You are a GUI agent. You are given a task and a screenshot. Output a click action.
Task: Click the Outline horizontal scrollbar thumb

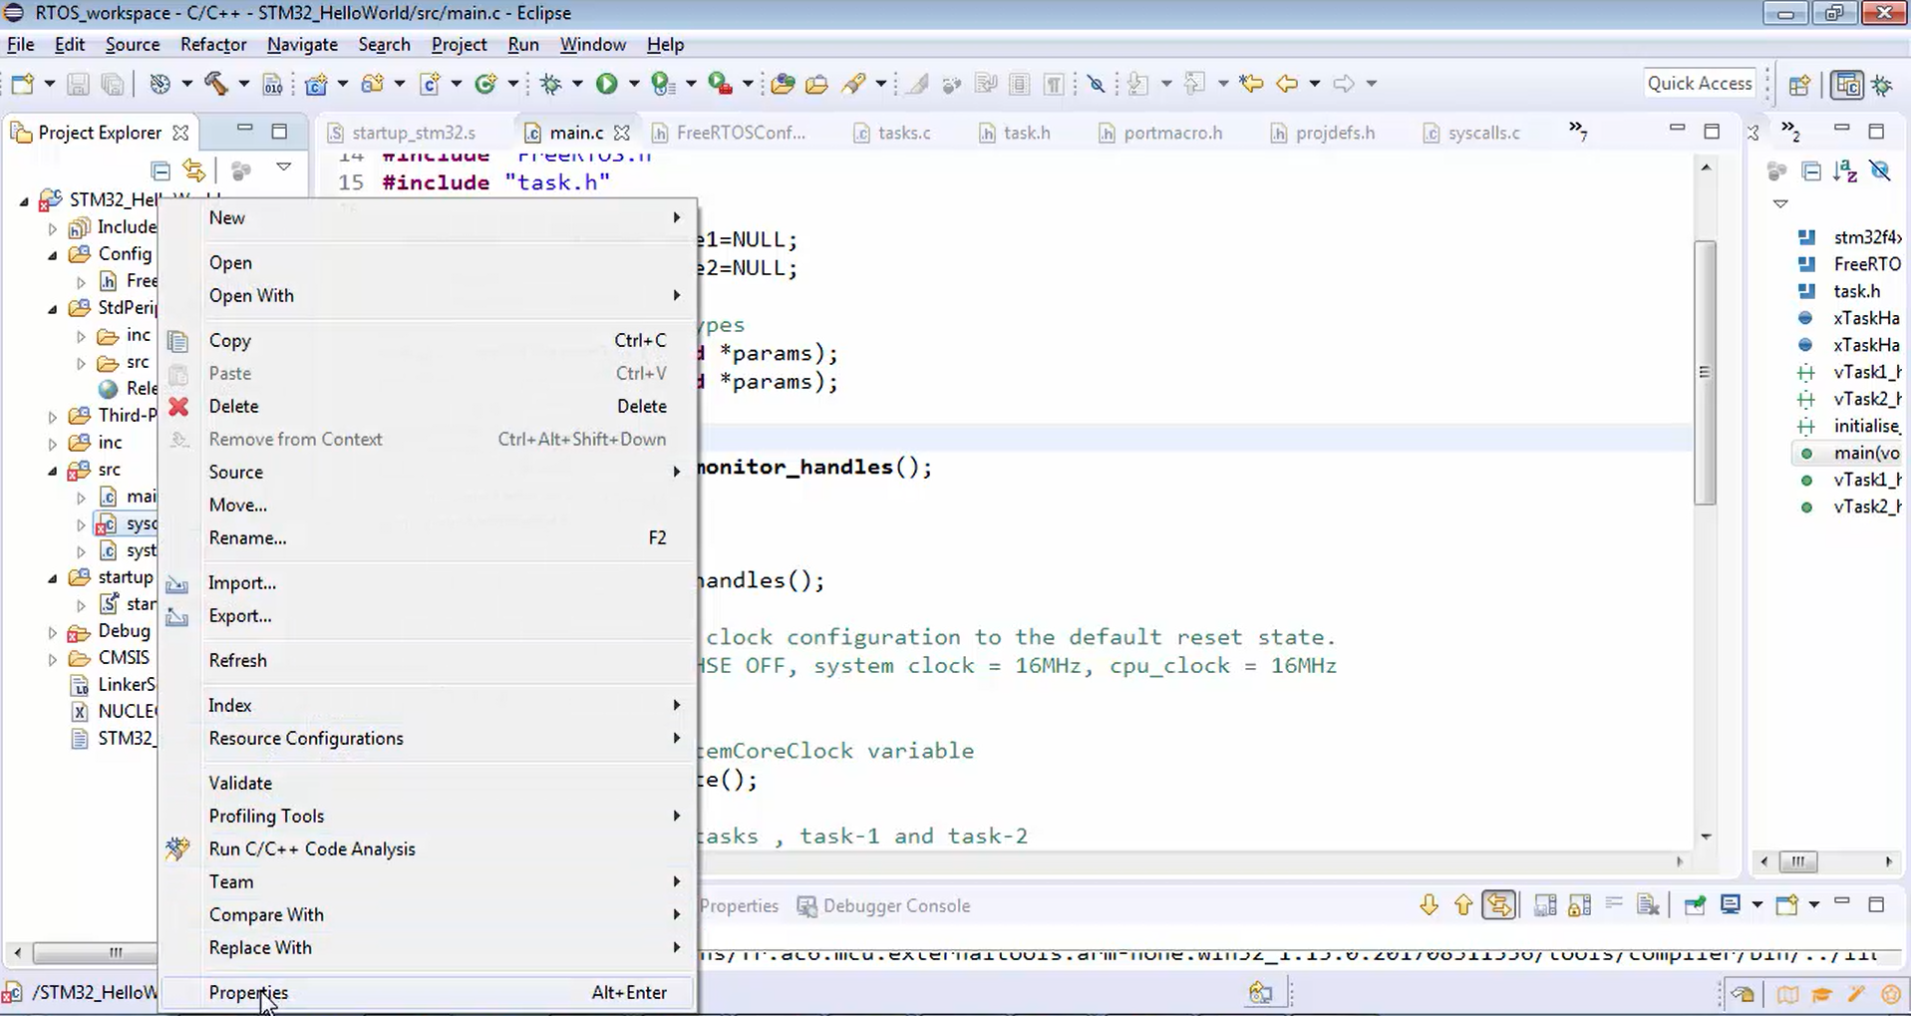(1798, 861)
